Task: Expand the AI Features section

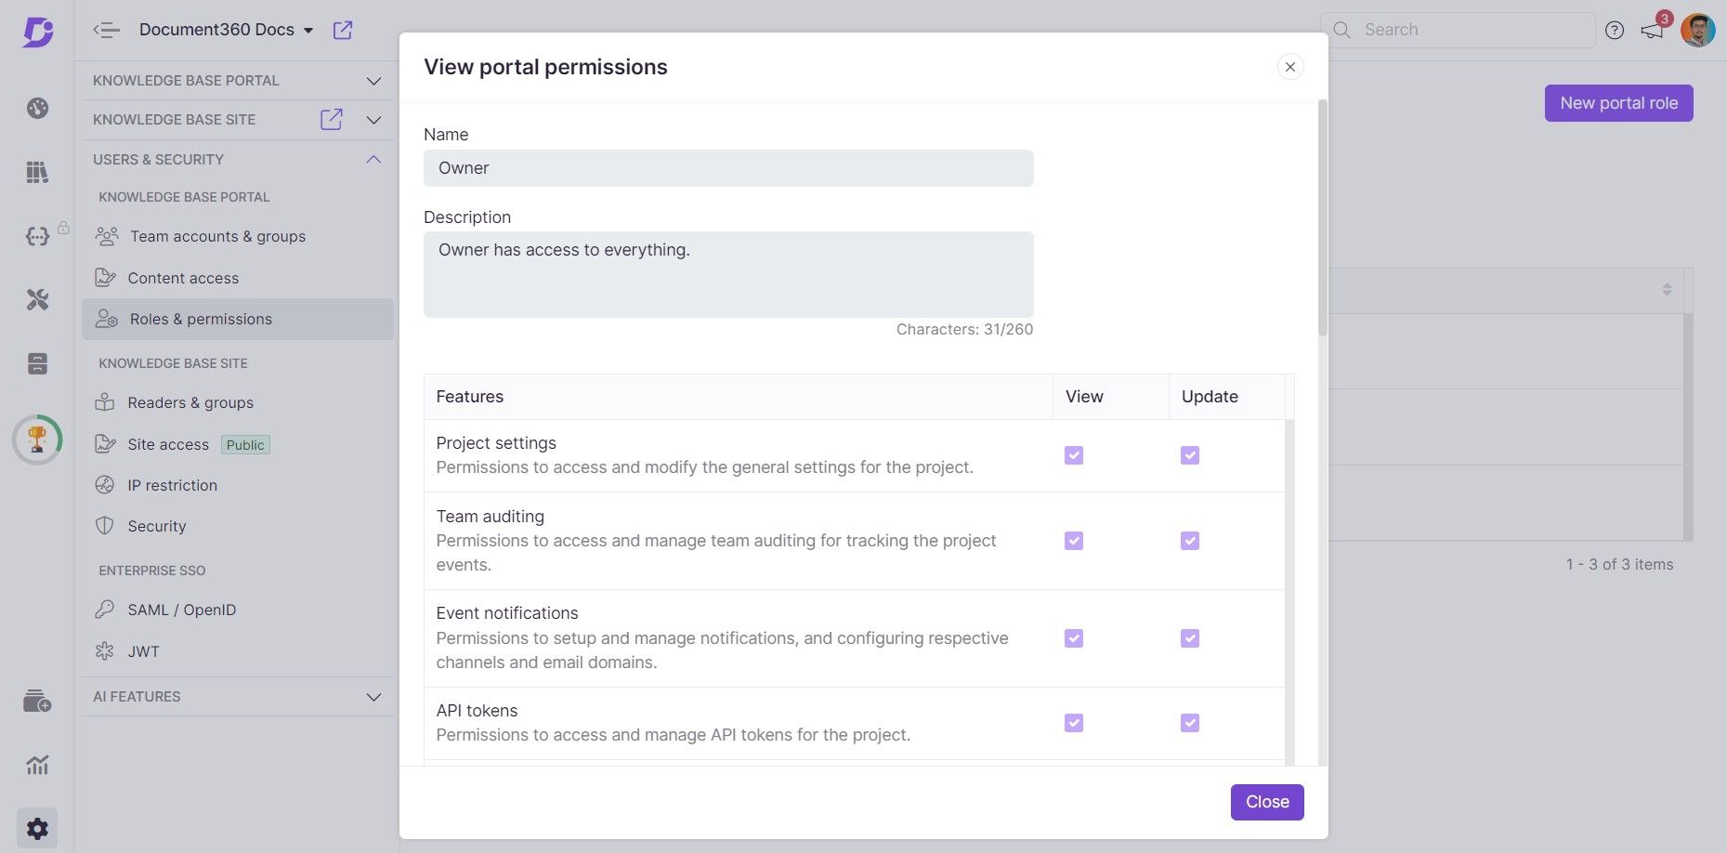Action: 373,697
